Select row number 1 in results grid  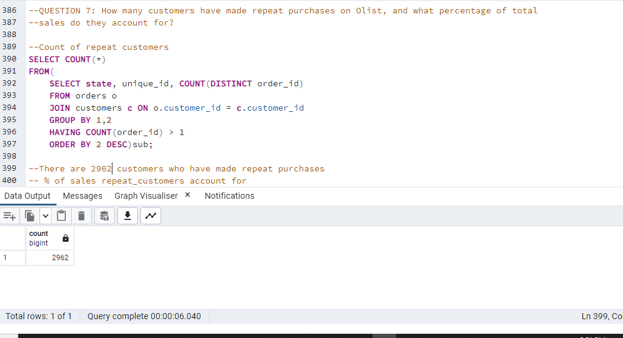click(x=13, y=258)
